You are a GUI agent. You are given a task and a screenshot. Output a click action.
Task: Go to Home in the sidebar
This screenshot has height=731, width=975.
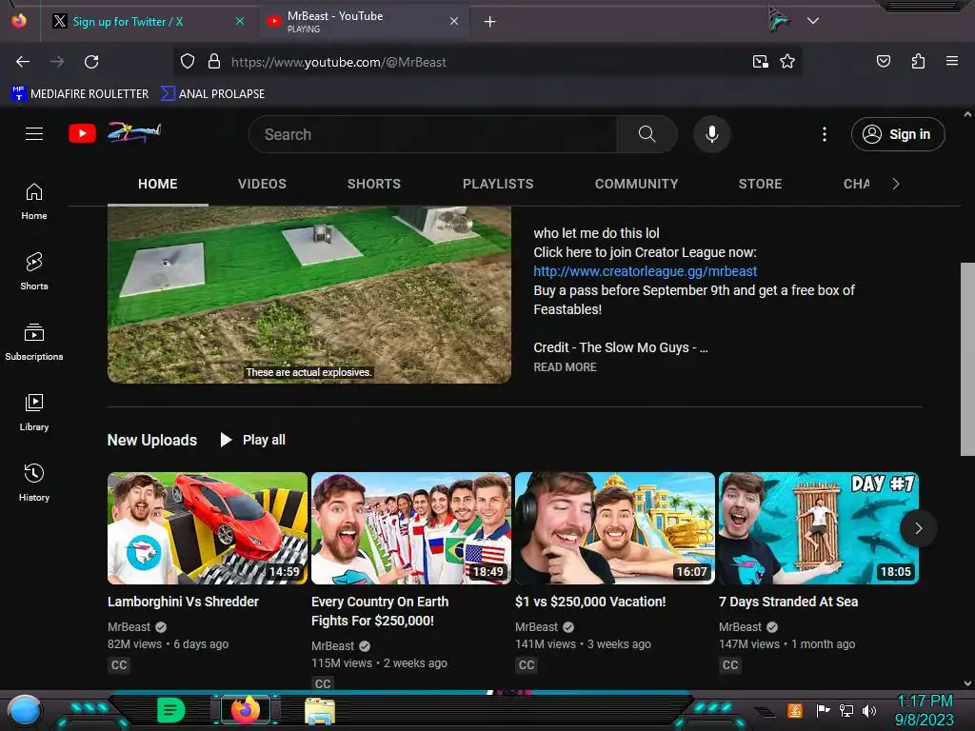click(34, 202)
